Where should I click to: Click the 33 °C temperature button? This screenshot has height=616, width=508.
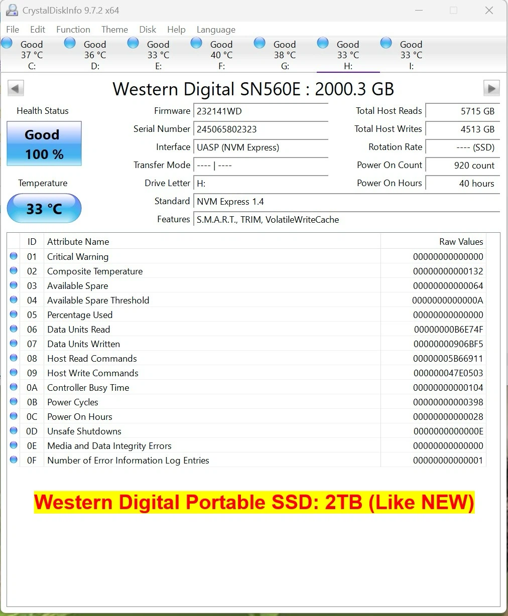pyautogui.click(x=44, y=208)
